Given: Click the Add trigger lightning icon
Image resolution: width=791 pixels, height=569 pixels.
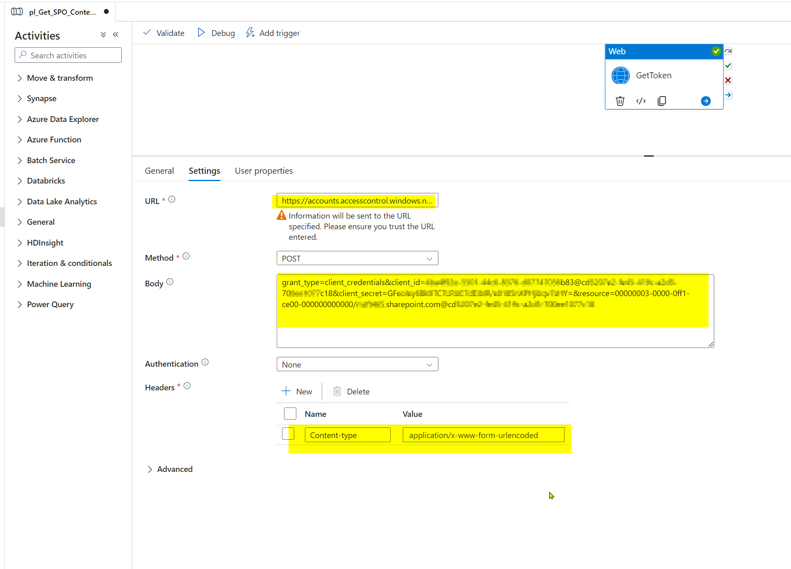Looking at the screenshot, I should pos(250,33).
